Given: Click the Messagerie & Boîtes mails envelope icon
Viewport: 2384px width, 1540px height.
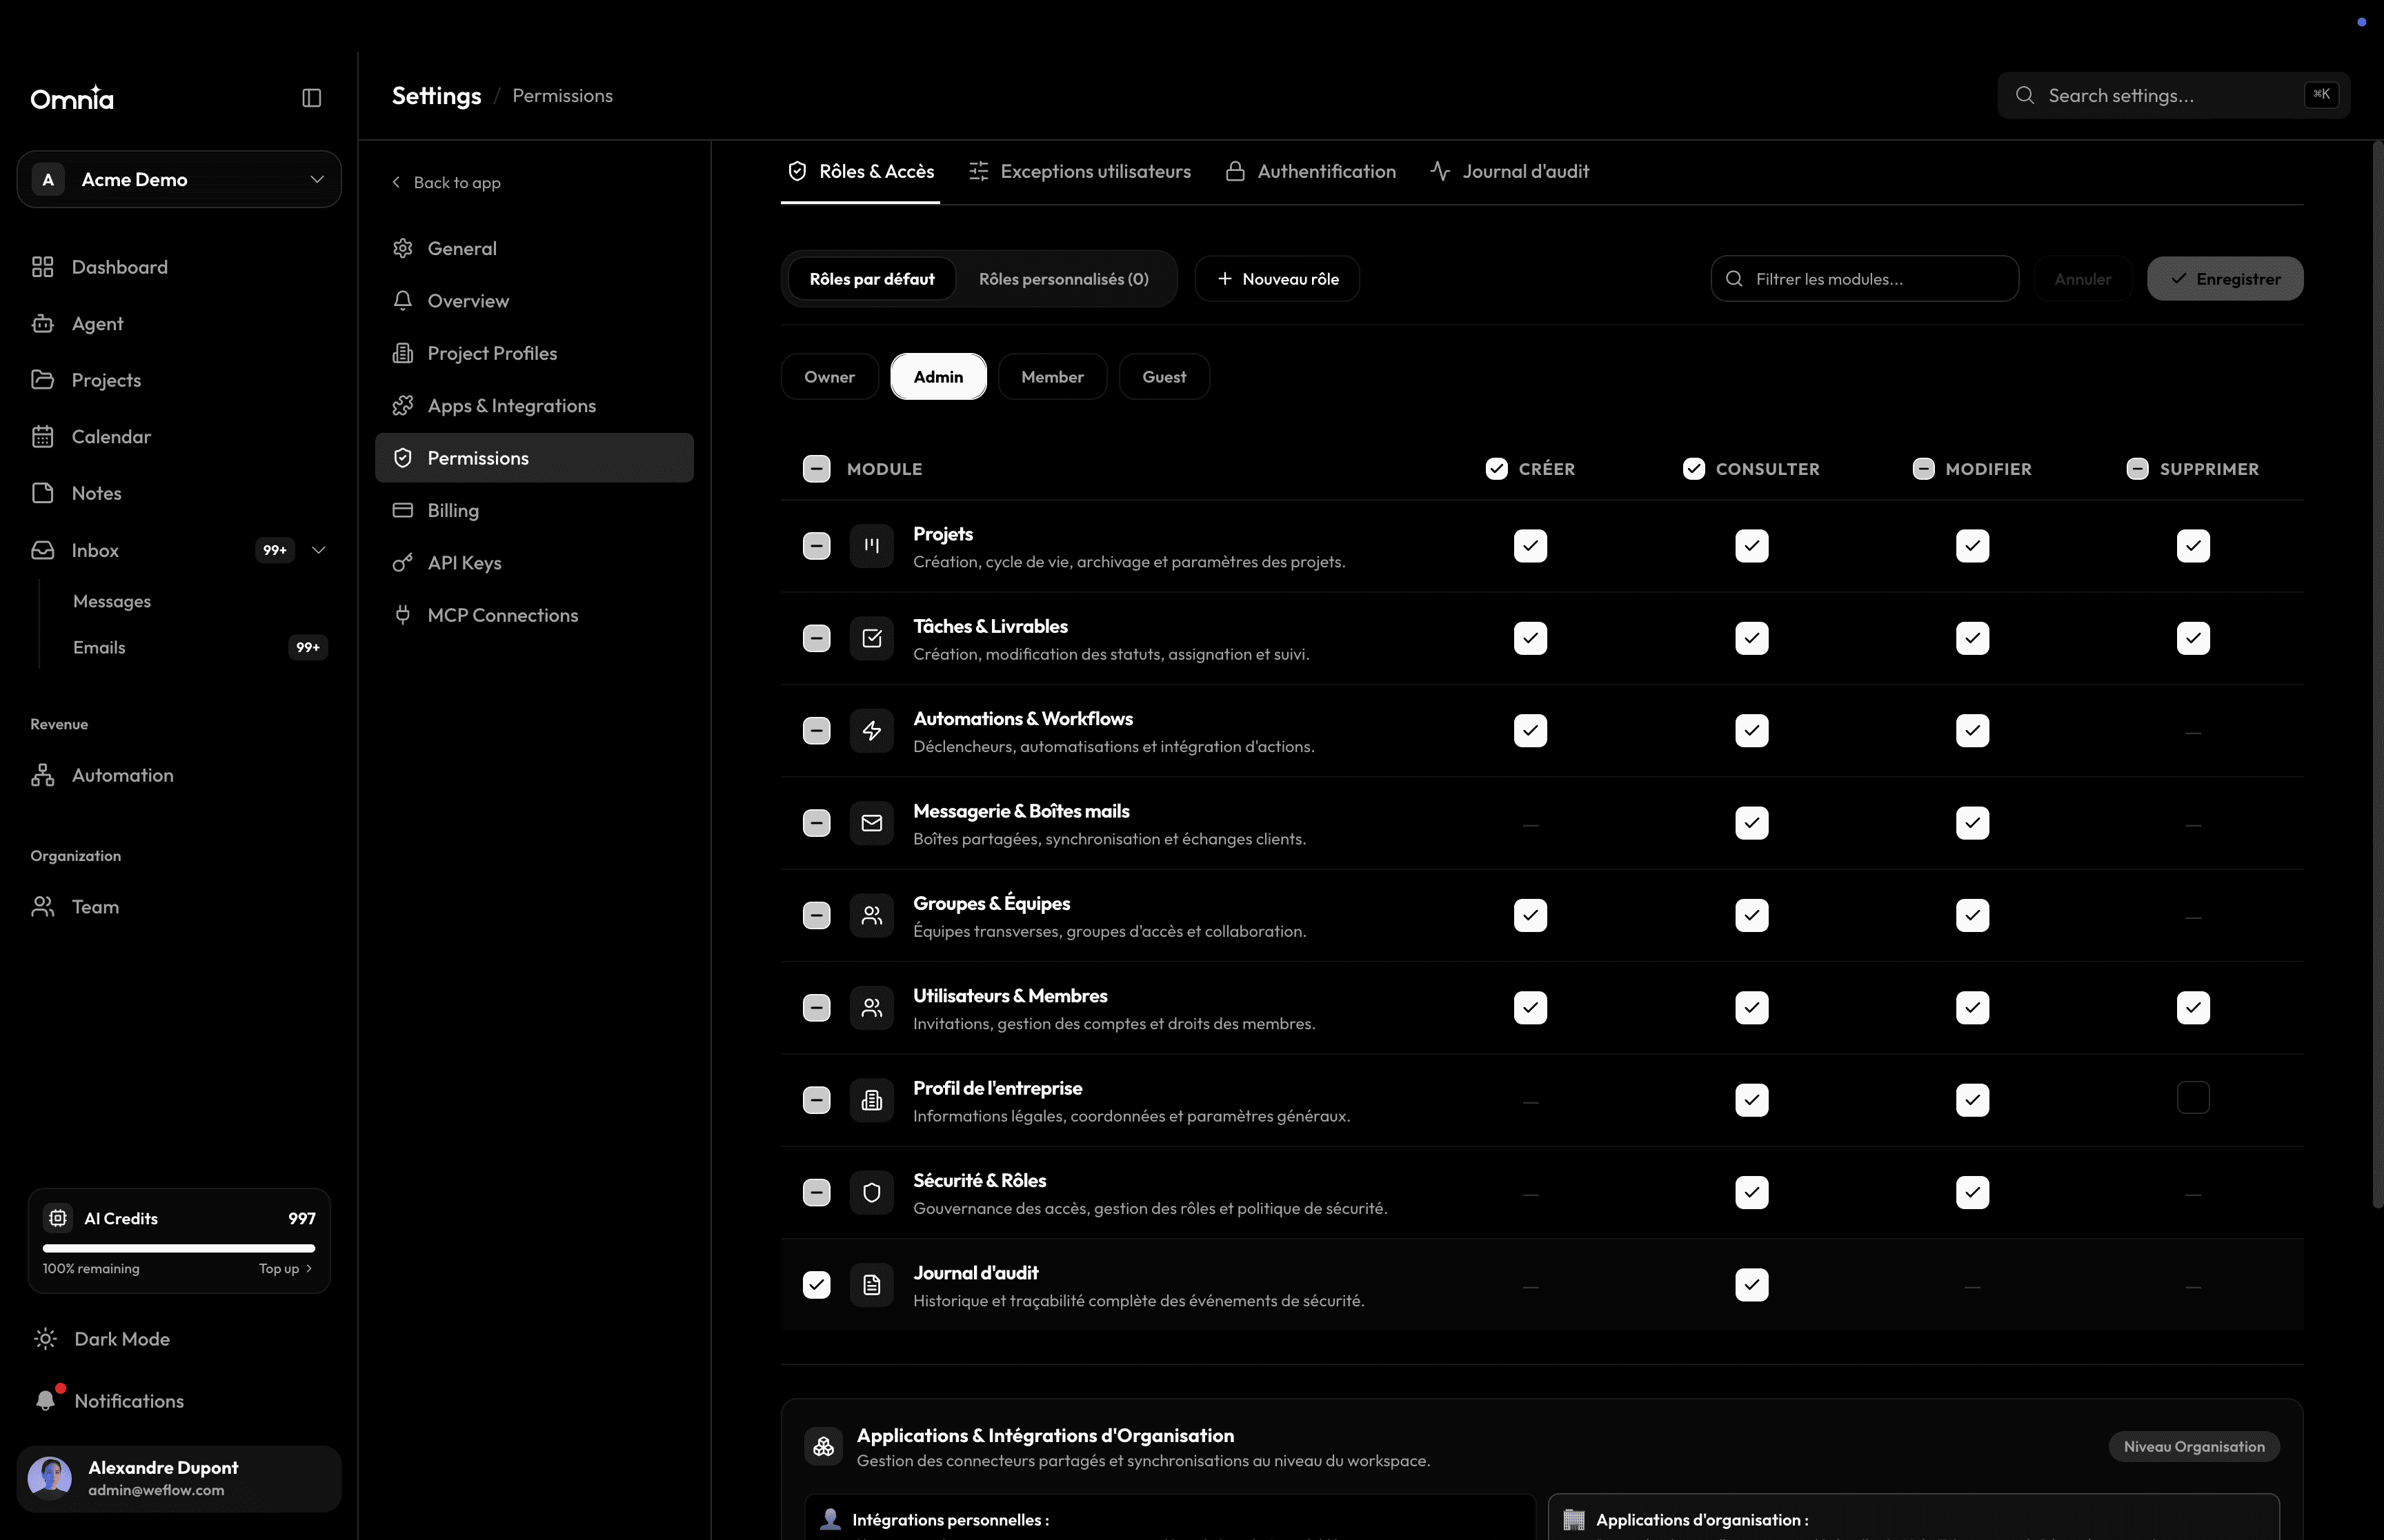Looking at the screenshot, I should pos(871,823).
